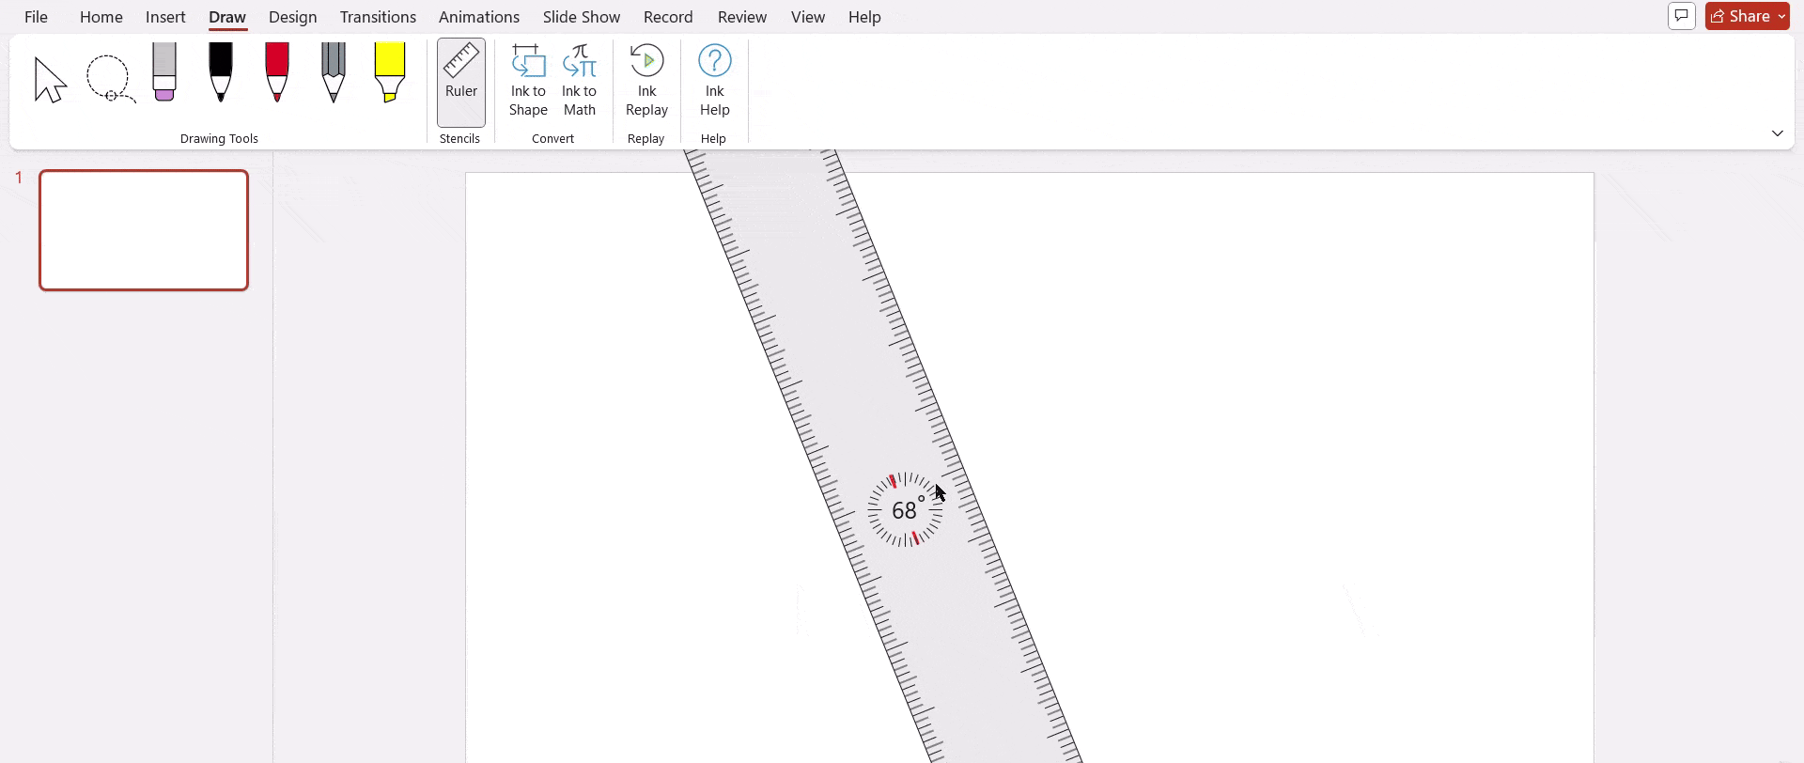Play Ink Replay
1804x763 pixels.
point(646,82)
